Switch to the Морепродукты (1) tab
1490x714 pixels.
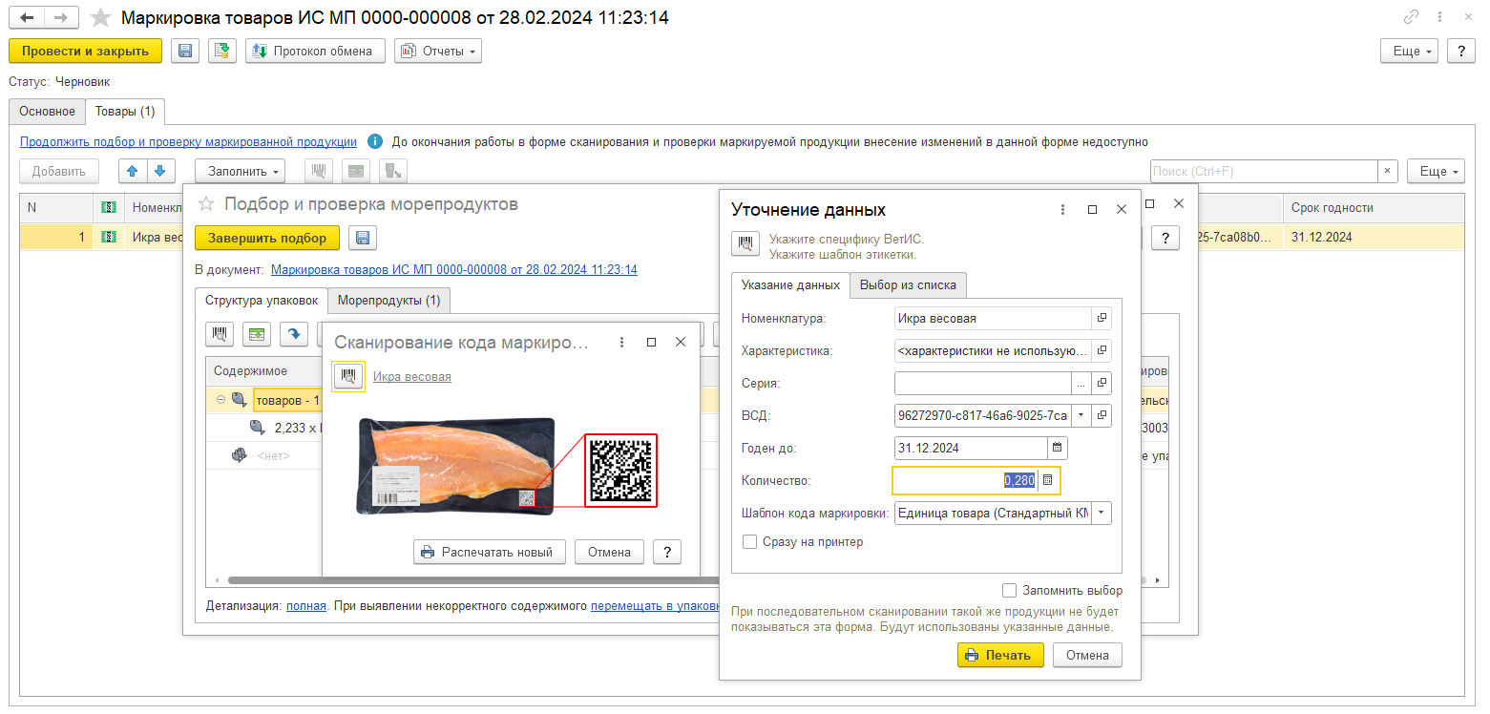click(x=388, y=301)
